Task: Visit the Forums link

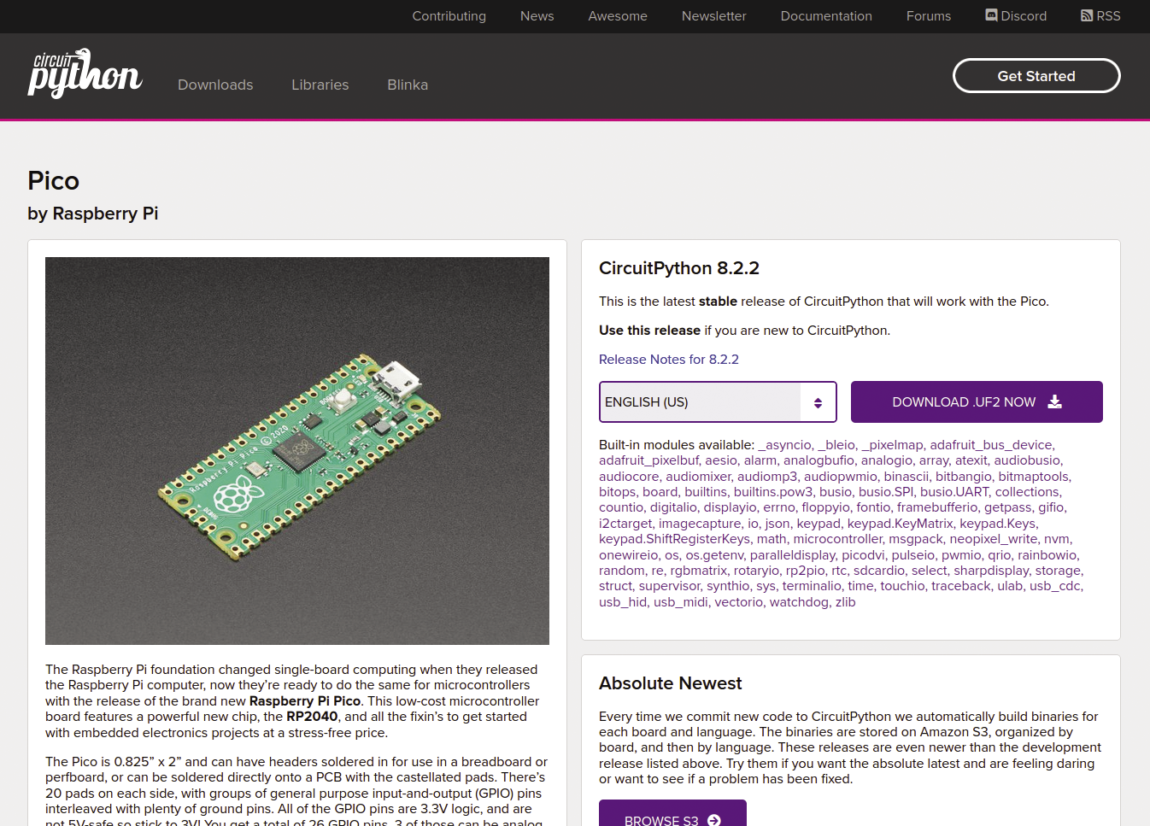Action: click(929, 15)
